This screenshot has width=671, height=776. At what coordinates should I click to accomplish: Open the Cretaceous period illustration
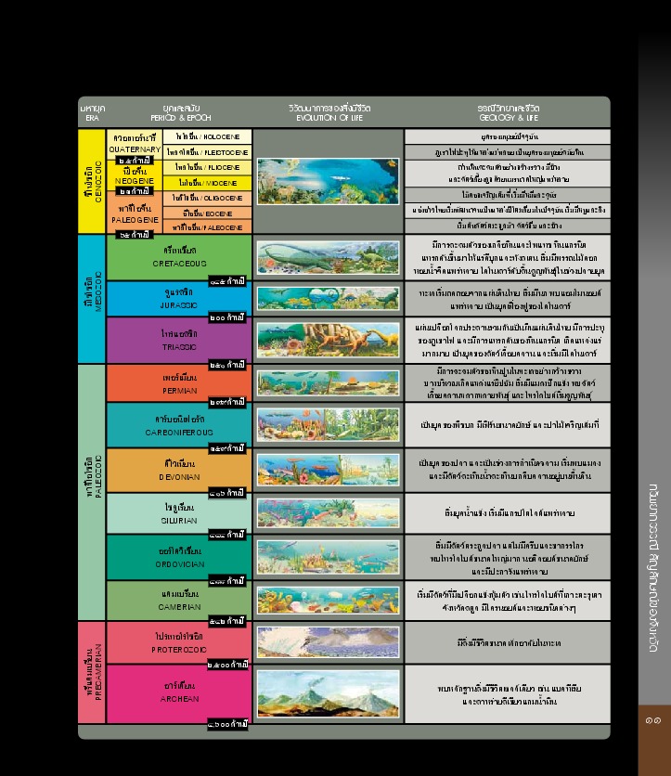coord(329,257)
